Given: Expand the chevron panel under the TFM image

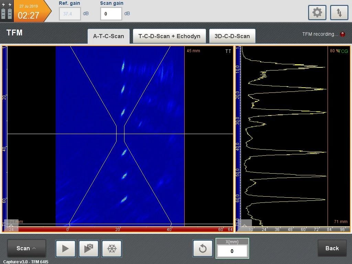Looking at the screenshot, I should click(x=11, y=225).
